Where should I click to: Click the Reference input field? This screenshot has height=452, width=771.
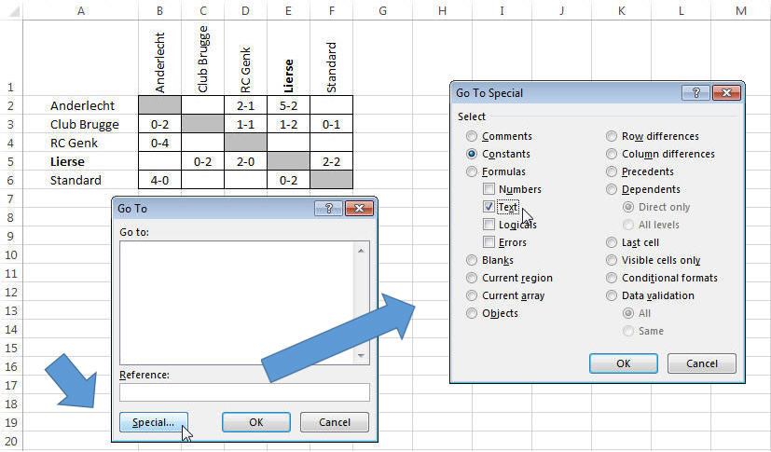(244, 392)
